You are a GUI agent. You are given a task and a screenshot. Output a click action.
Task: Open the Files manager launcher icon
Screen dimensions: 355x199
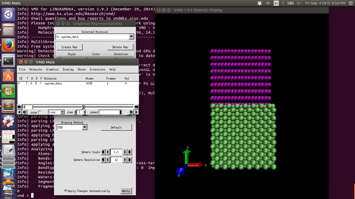(8, 30)
